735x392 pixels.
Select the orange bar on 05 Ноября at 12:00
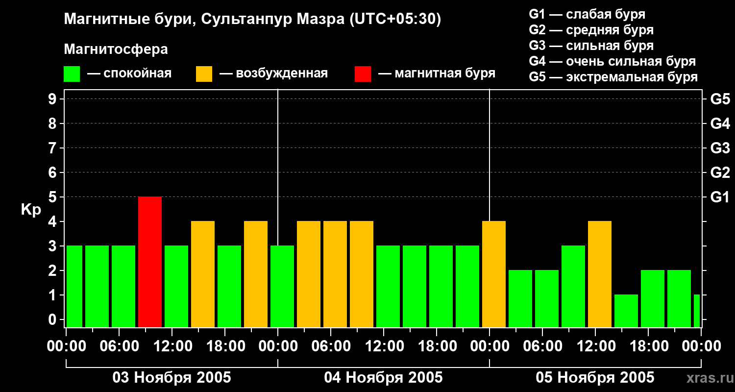pos(600,274)
